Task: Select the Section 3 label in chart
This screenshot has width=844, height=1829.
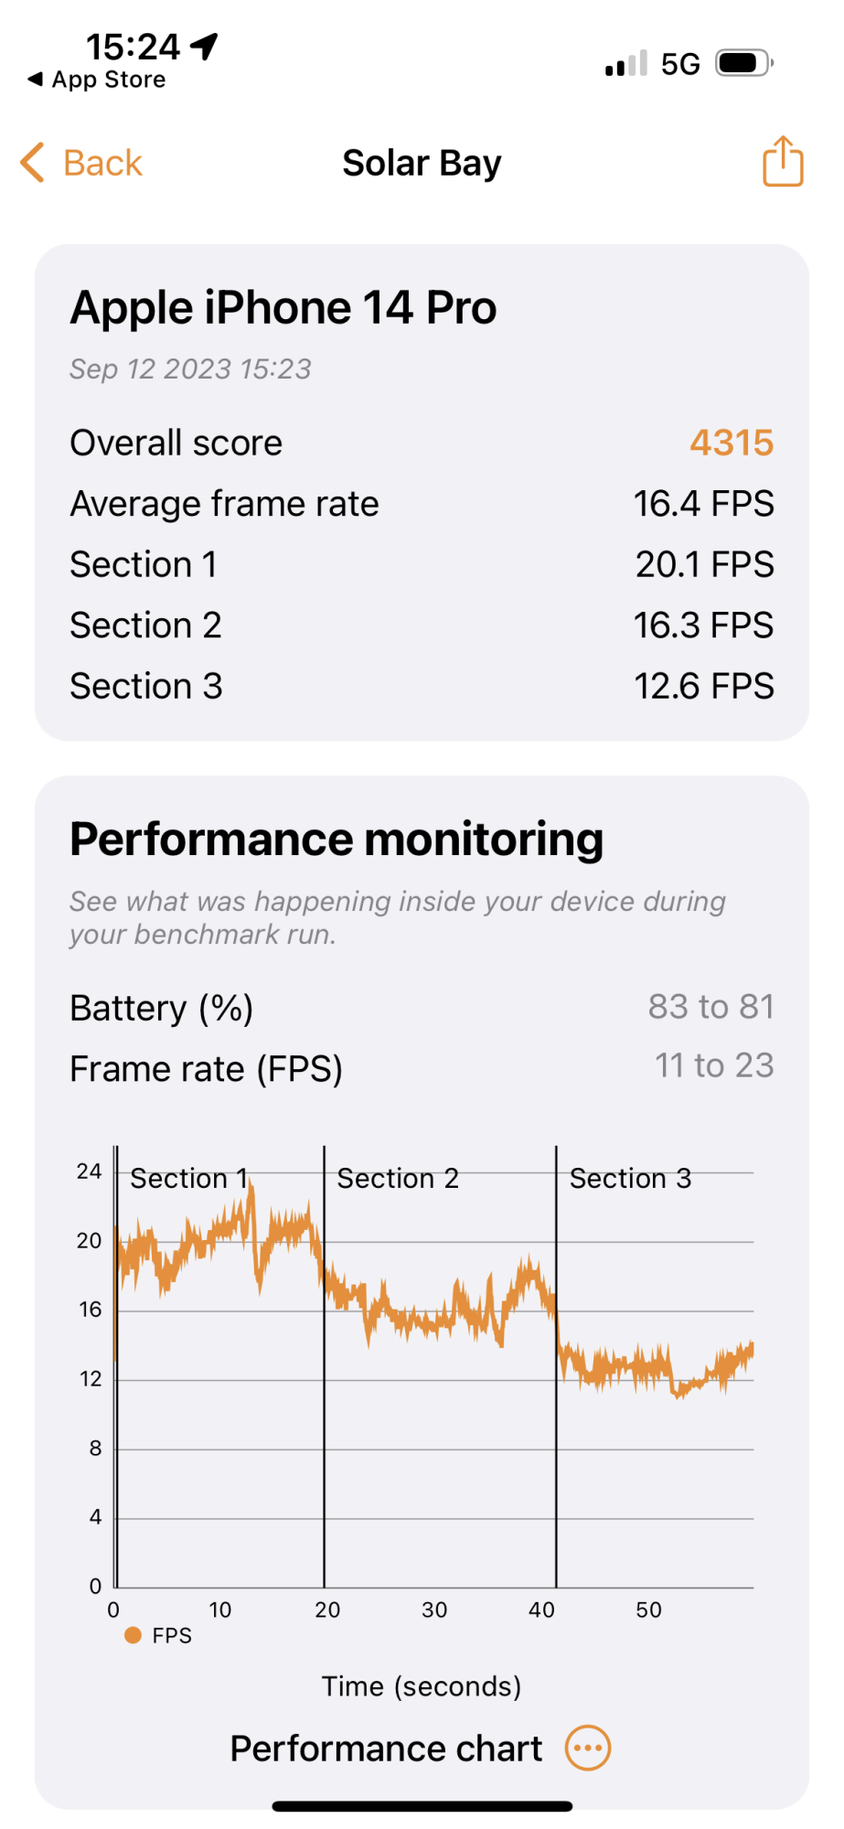Action: tap(630, 1178)
